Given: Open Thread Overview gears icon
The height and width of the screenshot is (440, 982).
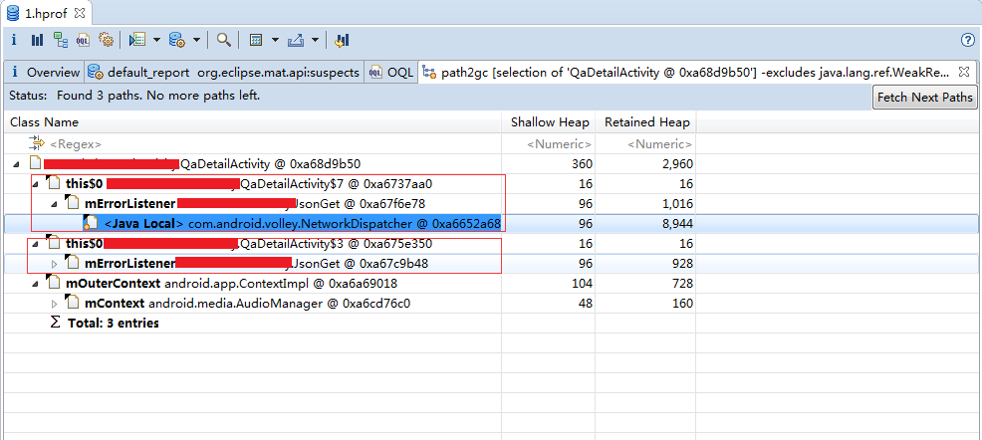Looking at the screenshot, I should pyautogui.click(x=106, y=40).
